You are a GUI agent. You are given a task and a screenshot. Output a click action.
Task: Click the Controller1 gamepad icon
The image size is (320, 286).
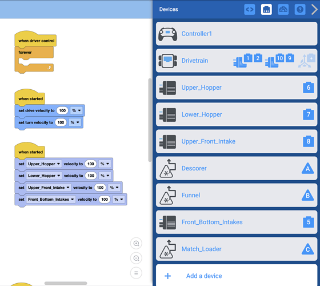pos(168,34)
